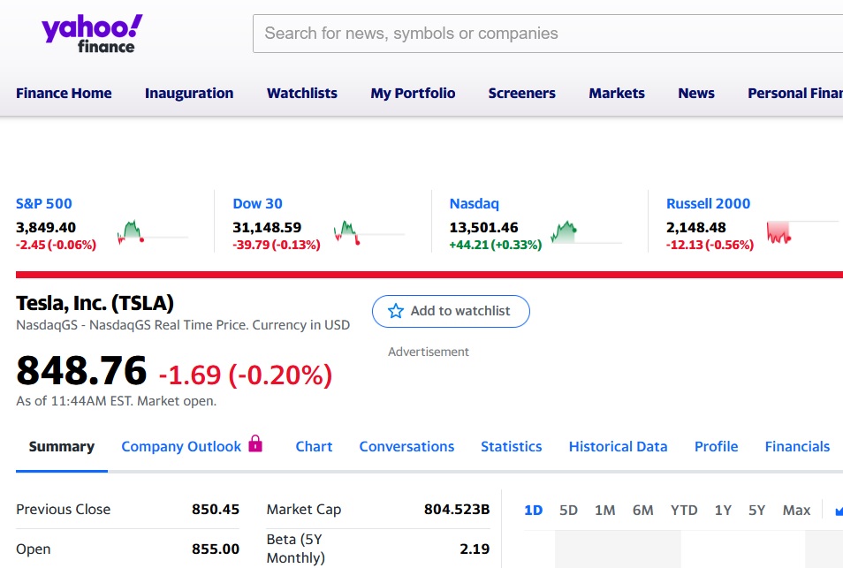Open the Russell 2000 index link
The image size is (843, 568).
[x=708, y=204]
